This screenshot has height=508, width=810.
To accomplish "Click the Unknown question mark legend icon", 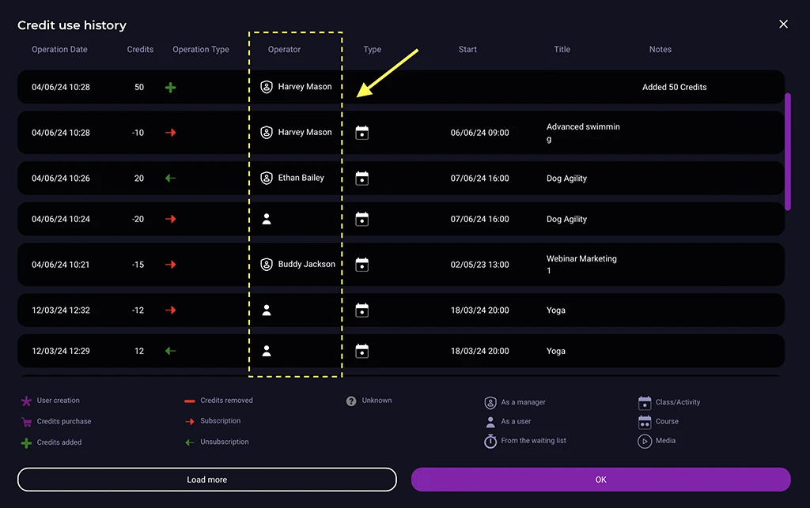I will [351, 401].
